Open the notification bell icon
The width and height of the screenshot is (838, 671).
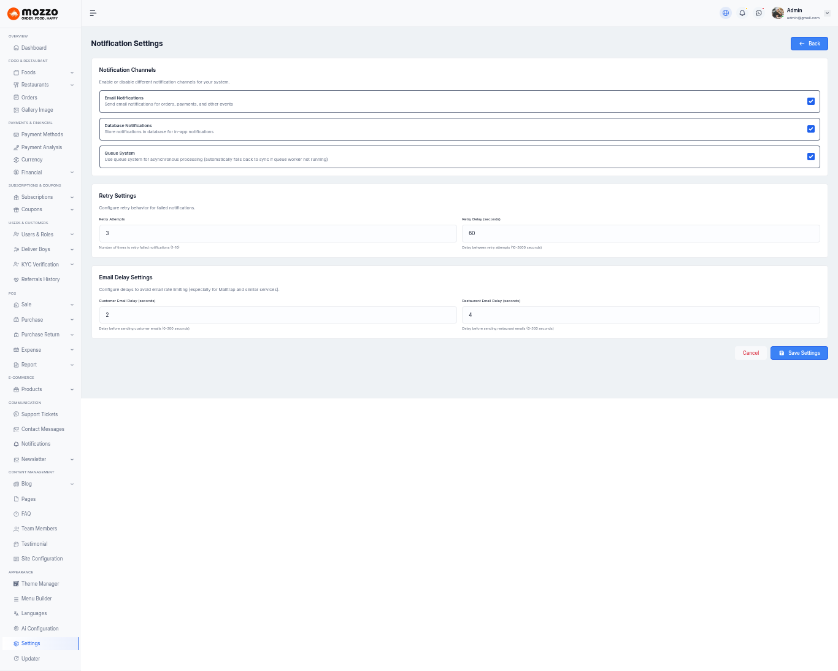pos(742,13)
